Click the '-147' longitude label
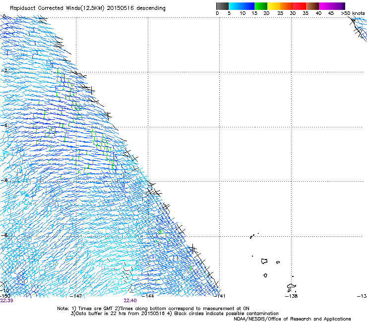 click(76, 296)
